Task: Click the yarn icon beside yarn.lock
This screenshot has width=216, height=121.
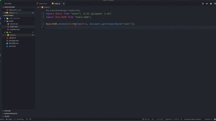Action: tap(7, 46)
